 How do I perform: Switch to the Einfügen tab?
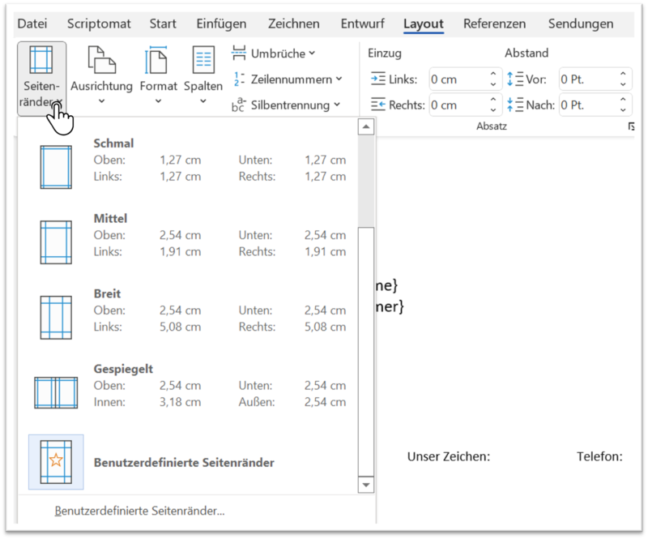pos(221,24)
